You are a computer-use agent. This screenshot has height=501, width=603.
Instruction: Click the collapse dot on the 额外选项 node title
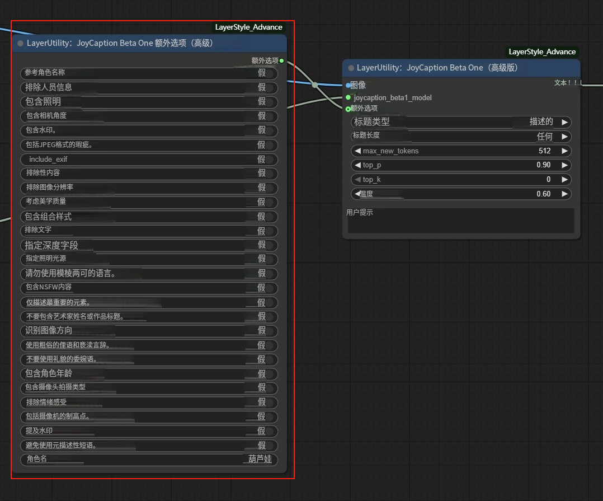(x=20, y=44)
